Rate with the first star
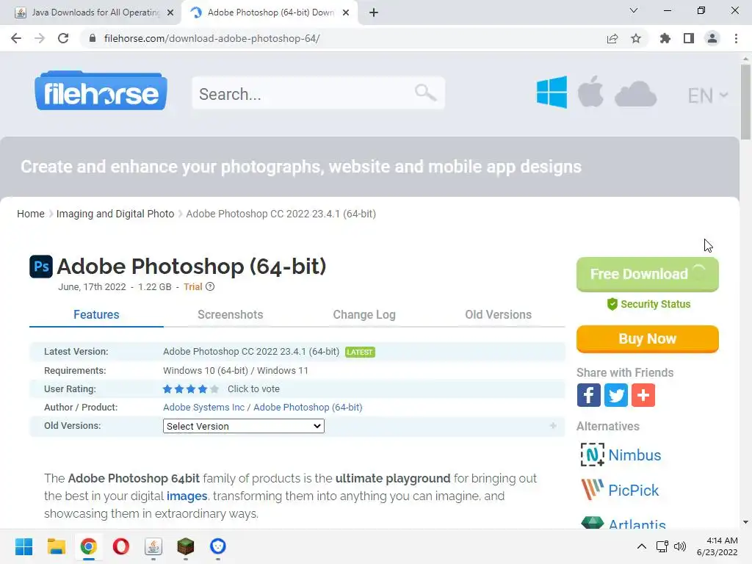 coord(167,389)
